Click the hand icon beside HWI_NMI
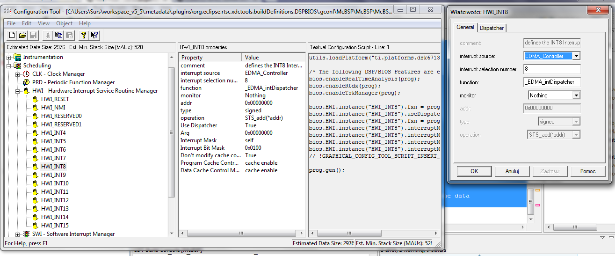615x256 pixels. click(x=36, y=108)
